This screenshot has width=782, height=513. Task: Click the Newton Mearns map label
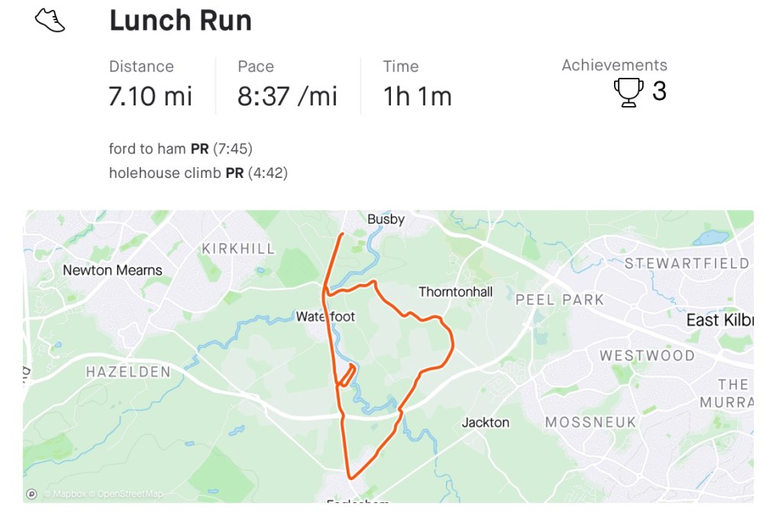pos(112,270)
